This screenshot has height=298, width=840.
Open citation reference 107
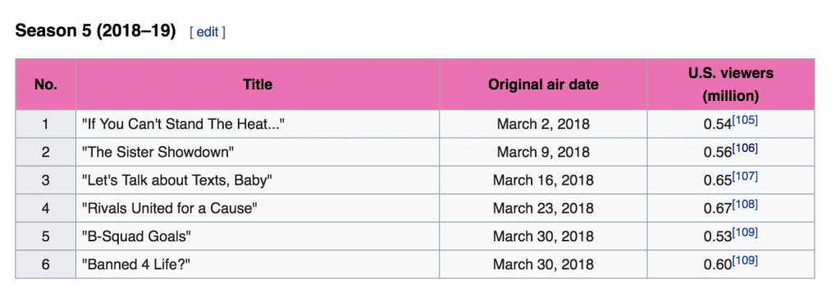point(745,177)
